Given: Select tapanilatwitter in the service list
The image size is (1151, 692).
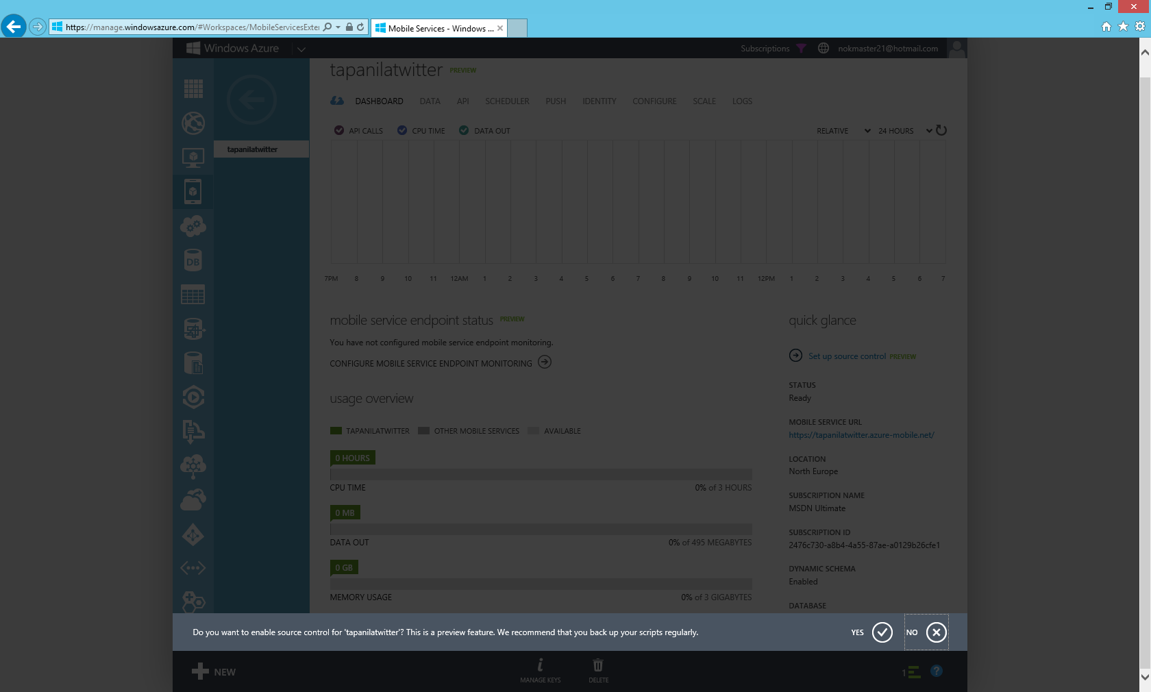Looking at the screenshot, I should 261,149.
